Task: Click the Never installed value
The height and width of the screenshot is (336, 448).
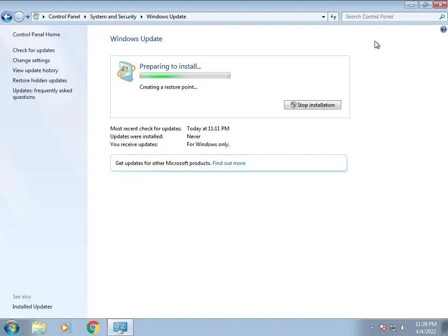Action: click(193, 136)
